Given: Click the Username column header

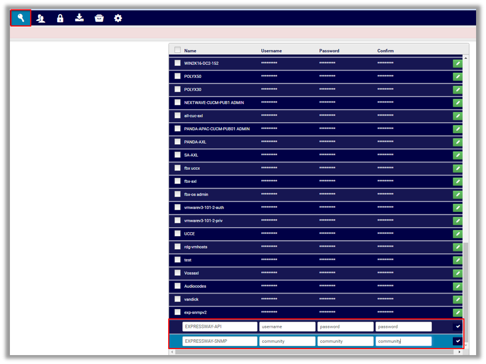Looking at the screenshot, I should click(x=271, y=51).
